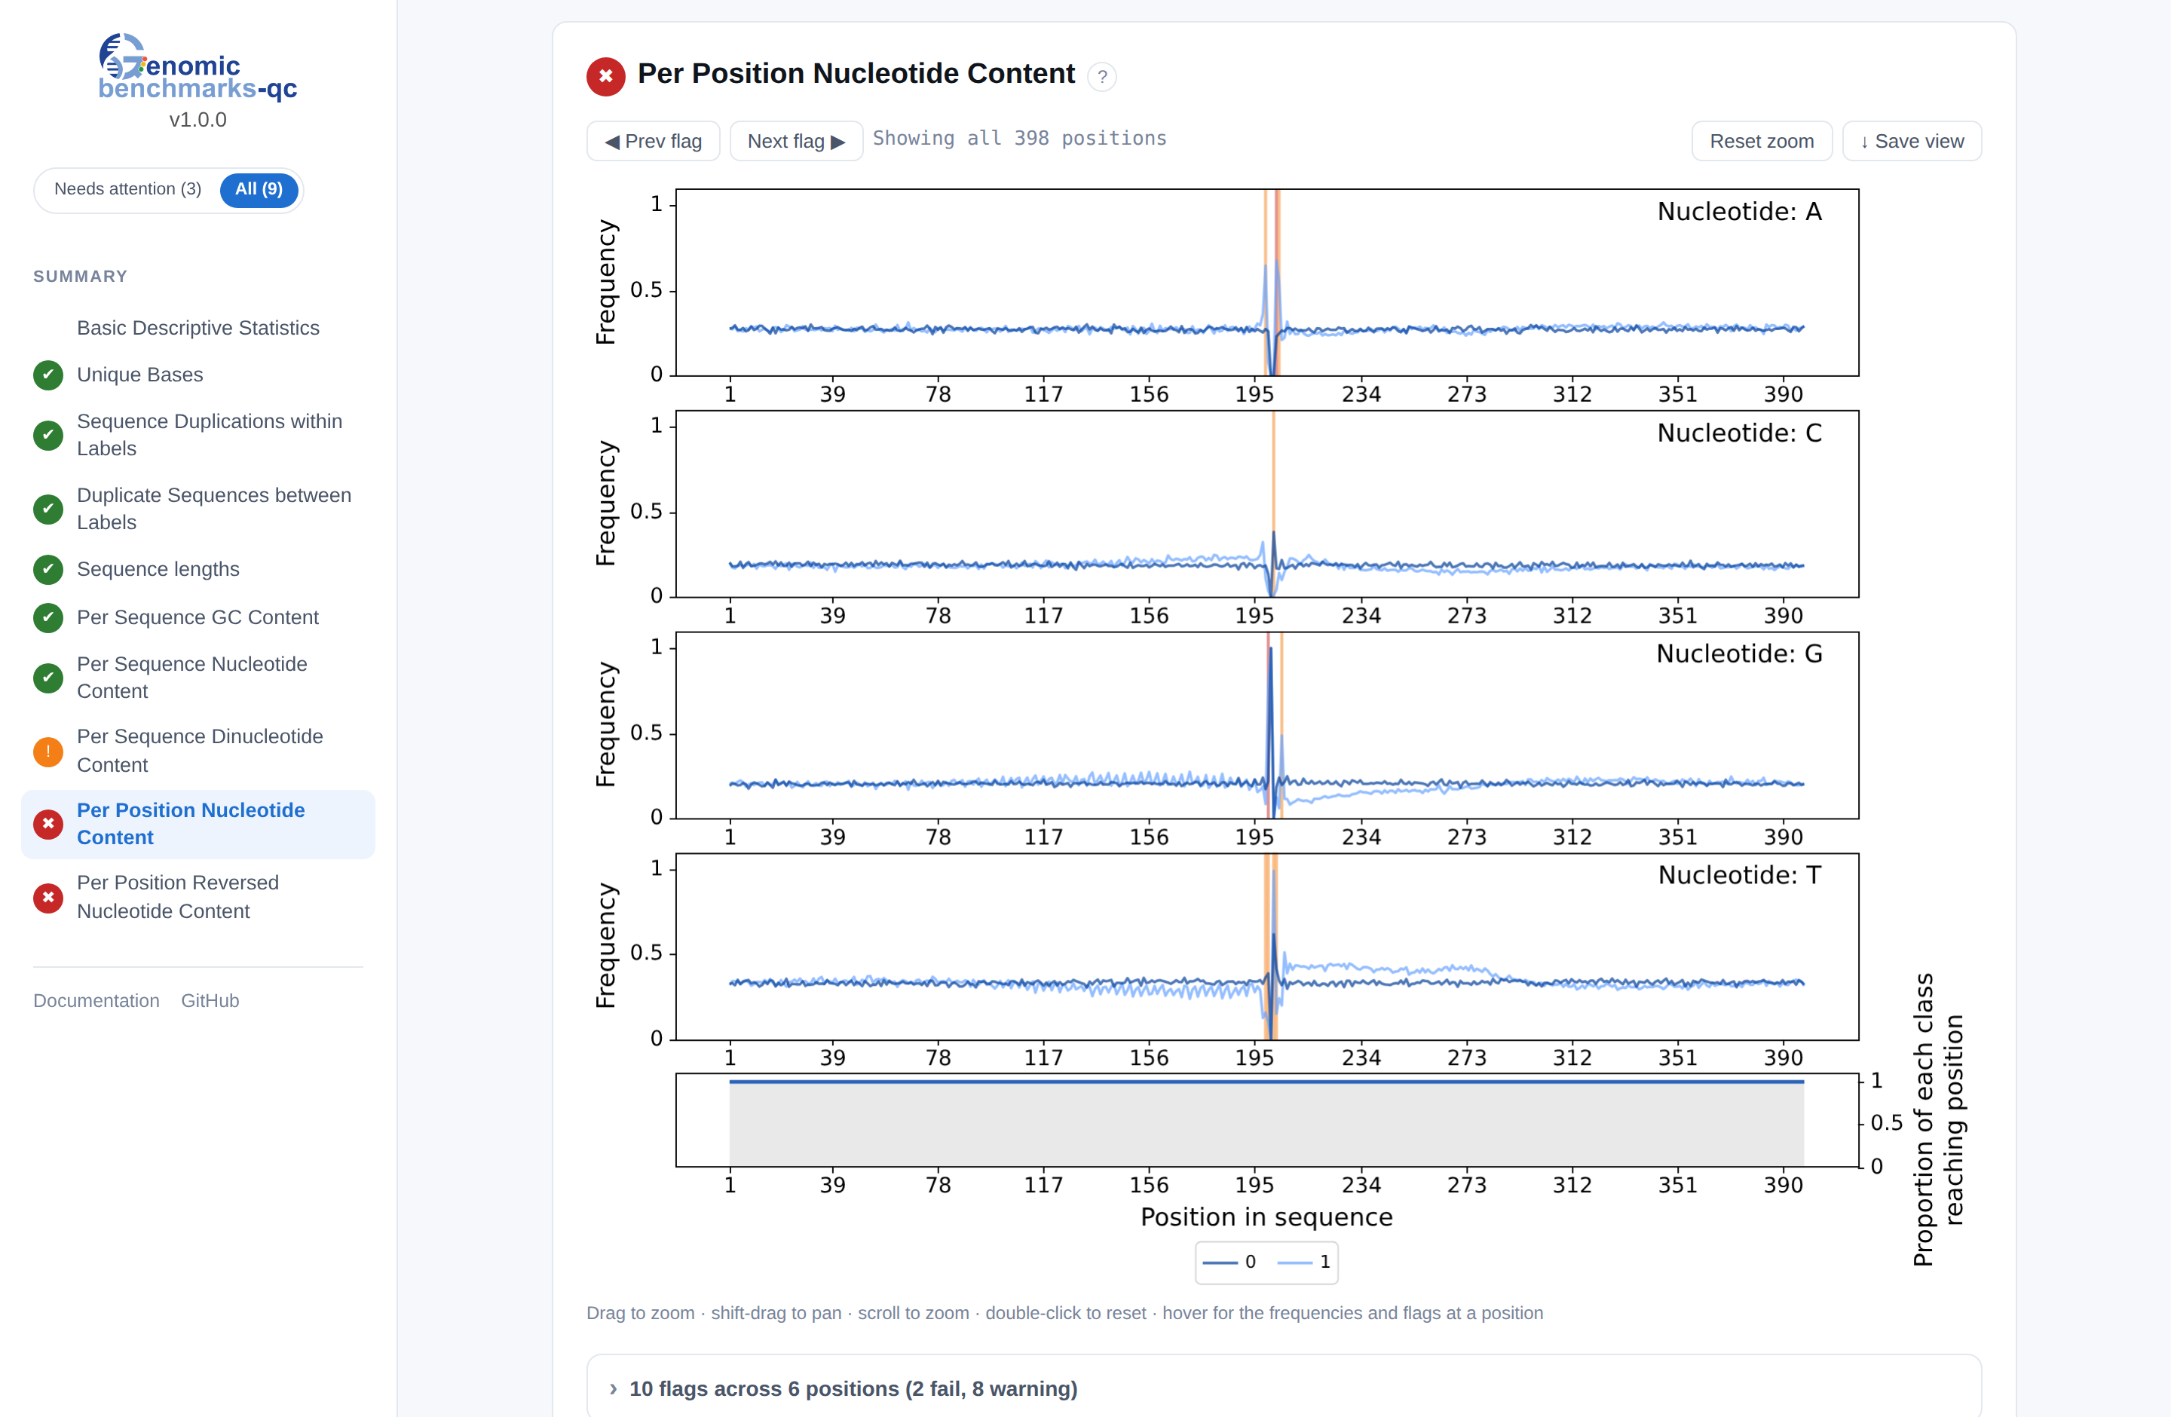Click the "Showing all 398 positions" text
This screenshot has height=1417, width=2171.
point(1019,139)
